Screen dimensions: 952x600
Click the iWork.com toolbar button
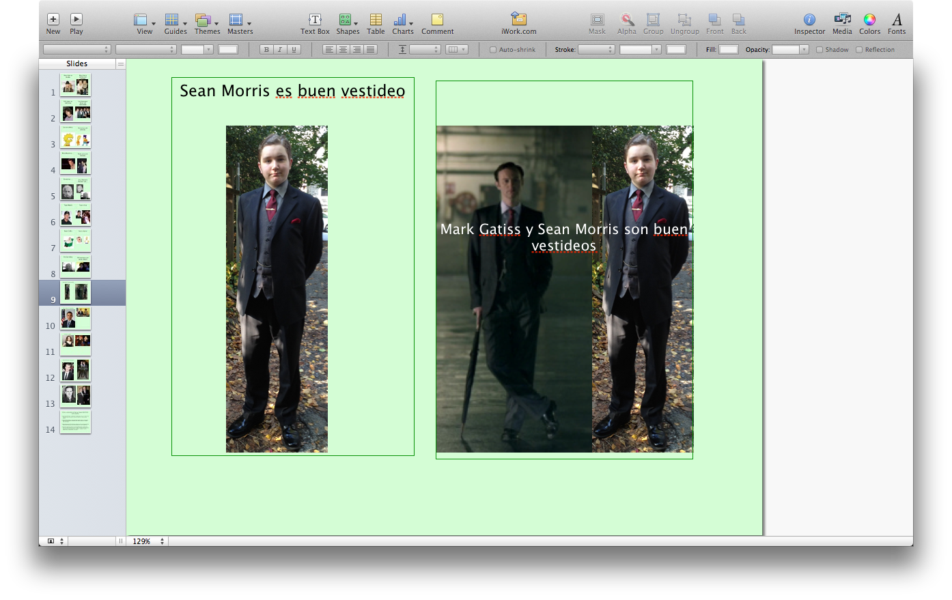518,20
